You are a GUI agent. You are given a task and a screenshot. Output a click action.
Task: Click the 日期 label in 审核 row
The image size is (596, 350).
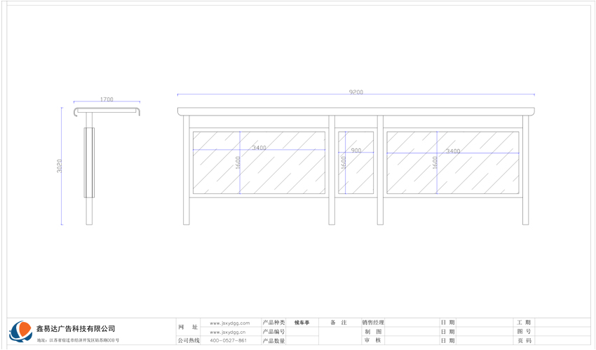tap(447, 340)
